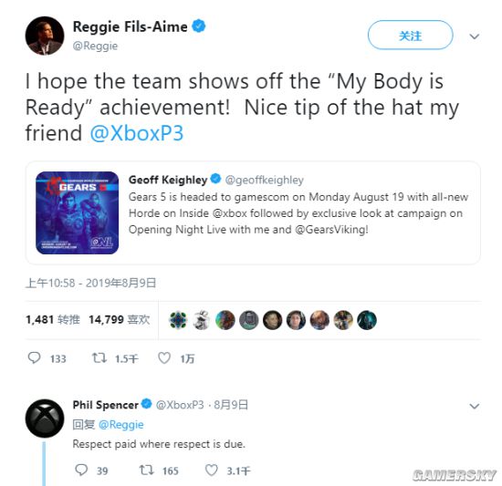The width and height of the screenshot is (502, 486).
Task: Click the reply icon under Reggie's tweet
Action: point(35,357)
